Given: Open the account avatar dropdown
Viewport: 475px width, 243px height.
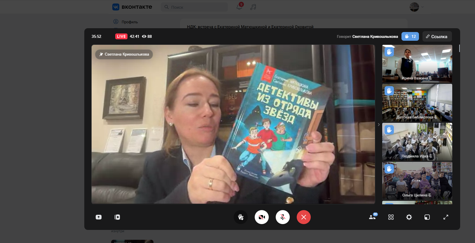Looking at the screenshot, I should (x=416, y=7).
